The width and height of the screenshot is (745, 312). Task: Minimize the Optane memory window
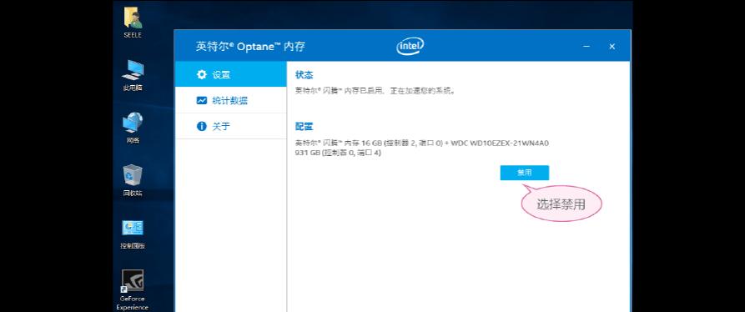click(586, 47)
